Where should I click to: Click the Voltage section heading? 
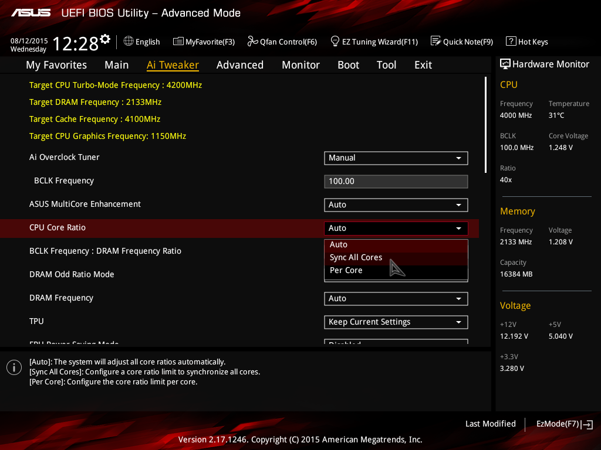515,305
